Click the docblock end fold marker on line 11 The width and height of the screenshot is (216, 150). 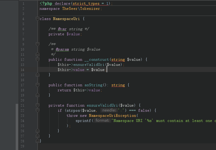[x=37, y=54]
